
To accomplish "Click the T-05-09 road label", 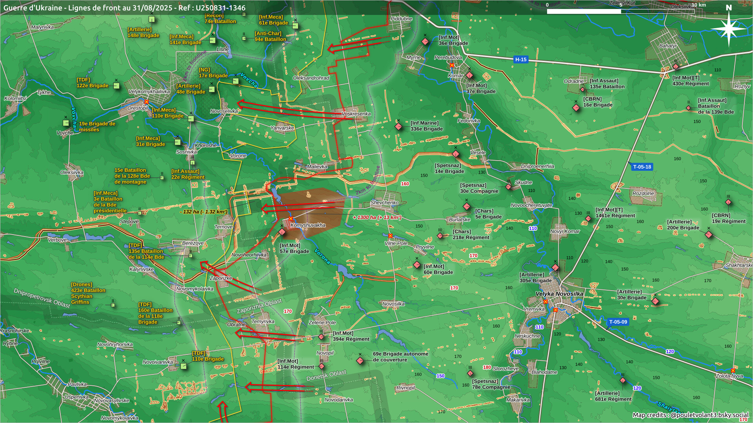I will [x=618, y=322].
